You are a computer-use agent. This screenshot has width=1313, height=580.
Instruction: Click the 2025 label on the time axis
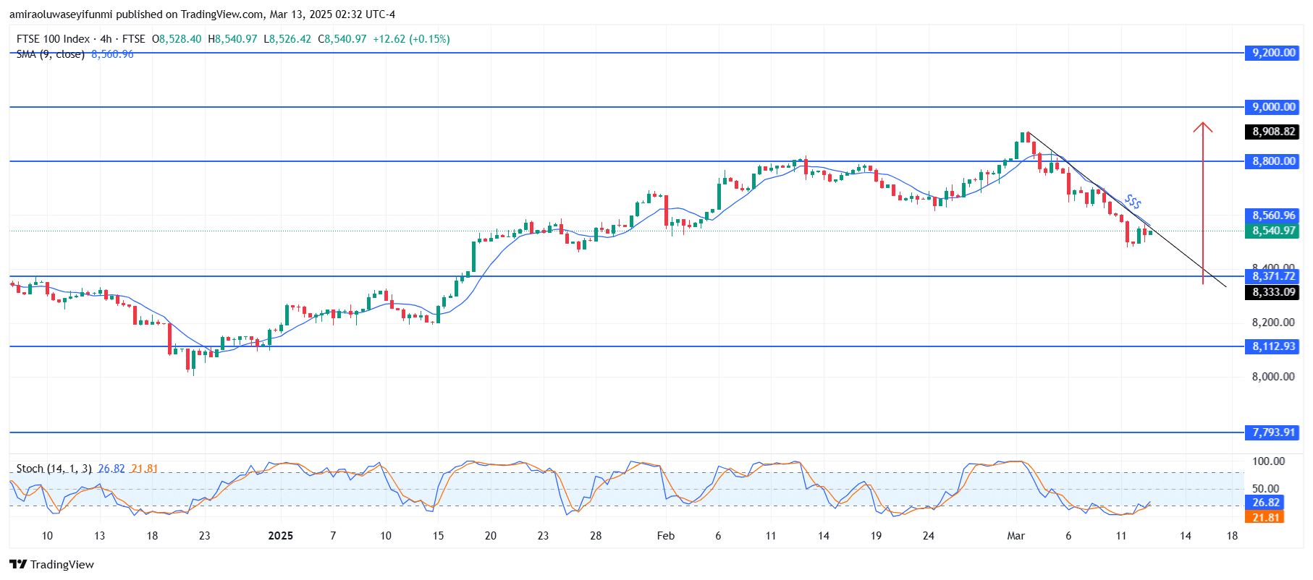click(281, 536)
